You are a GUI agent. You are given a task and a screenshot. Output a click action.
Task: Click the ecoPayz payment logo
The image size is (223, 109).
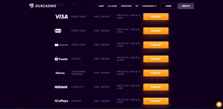coord(61,101)
